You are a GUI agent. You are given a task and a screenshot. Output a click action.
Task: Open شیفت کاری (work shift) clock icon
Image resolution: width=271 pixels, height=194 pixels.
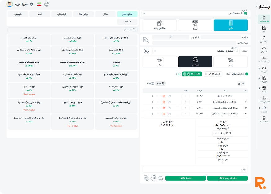tap(264, 38)
